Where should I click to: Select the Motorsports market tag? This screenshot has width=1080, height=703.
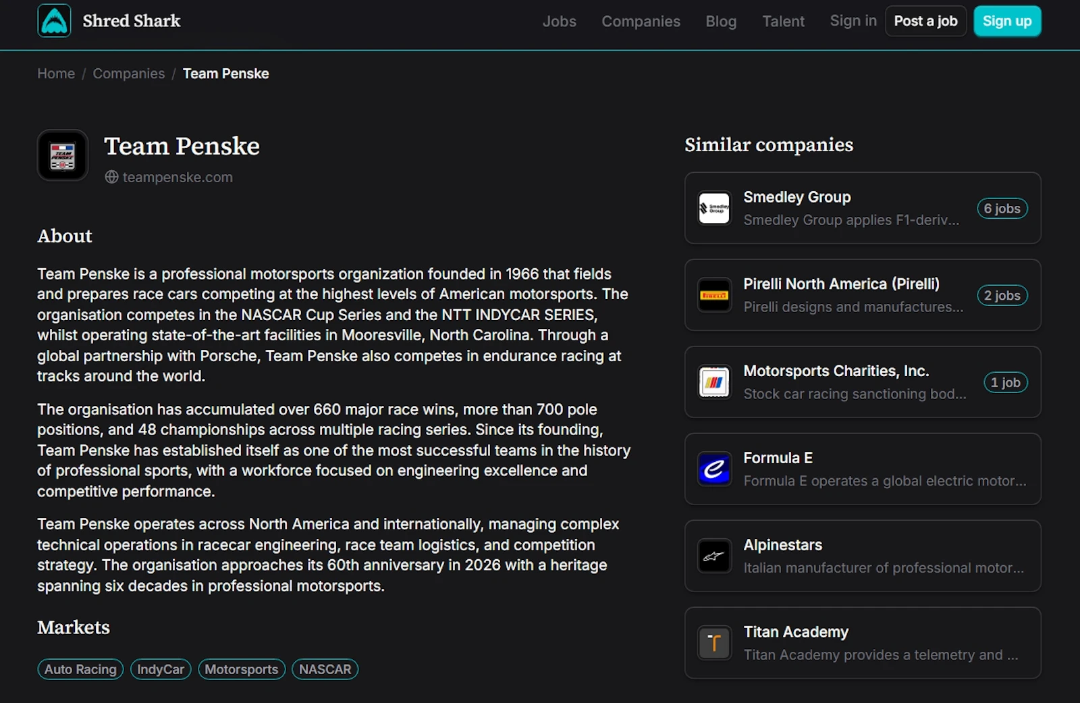(x=242, y=669)
